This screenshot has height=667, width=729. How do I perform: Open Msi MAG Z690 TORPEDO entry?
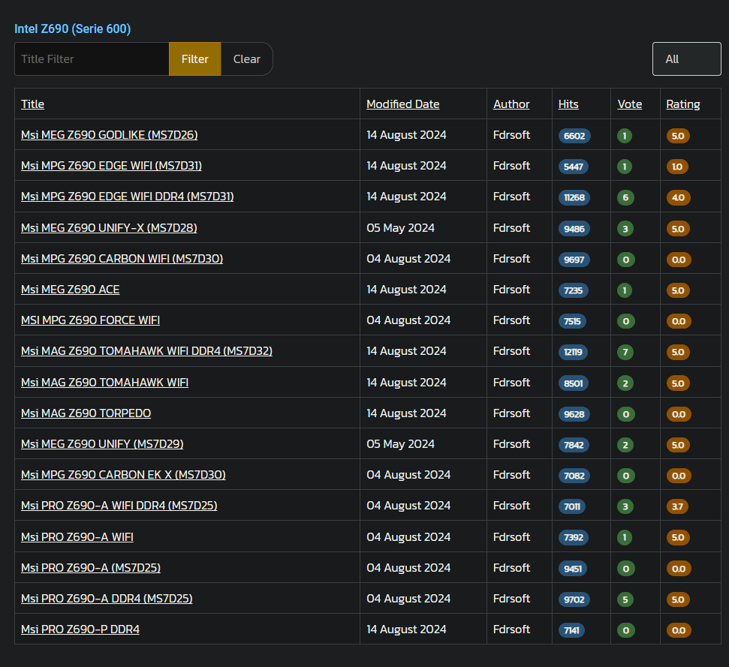click(86, 413)
